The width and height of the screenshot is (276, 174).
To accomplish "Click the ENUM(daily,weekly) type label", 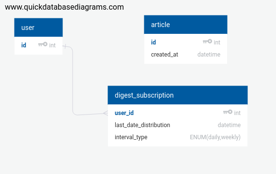I will point(215,137).
